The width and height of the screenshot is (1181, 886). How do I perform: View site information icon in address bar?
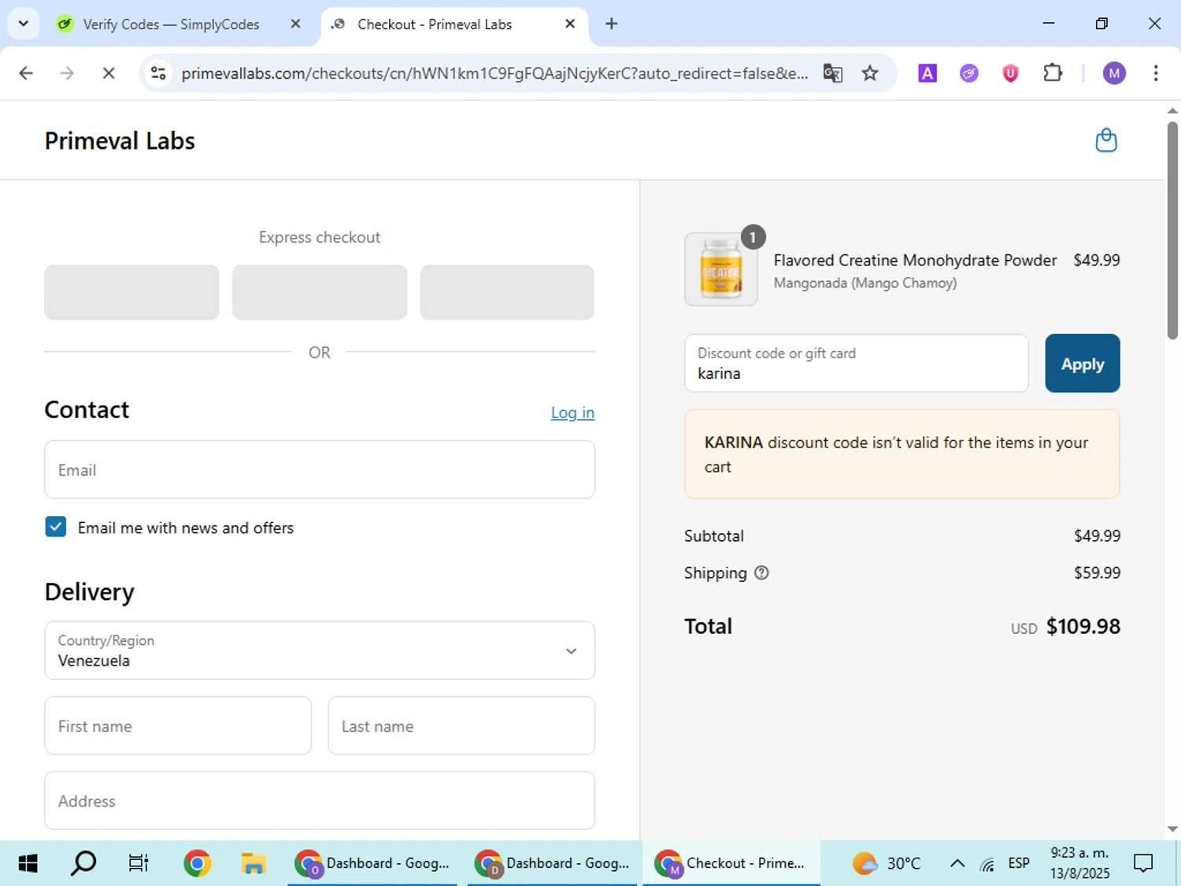tap(158, 73)
